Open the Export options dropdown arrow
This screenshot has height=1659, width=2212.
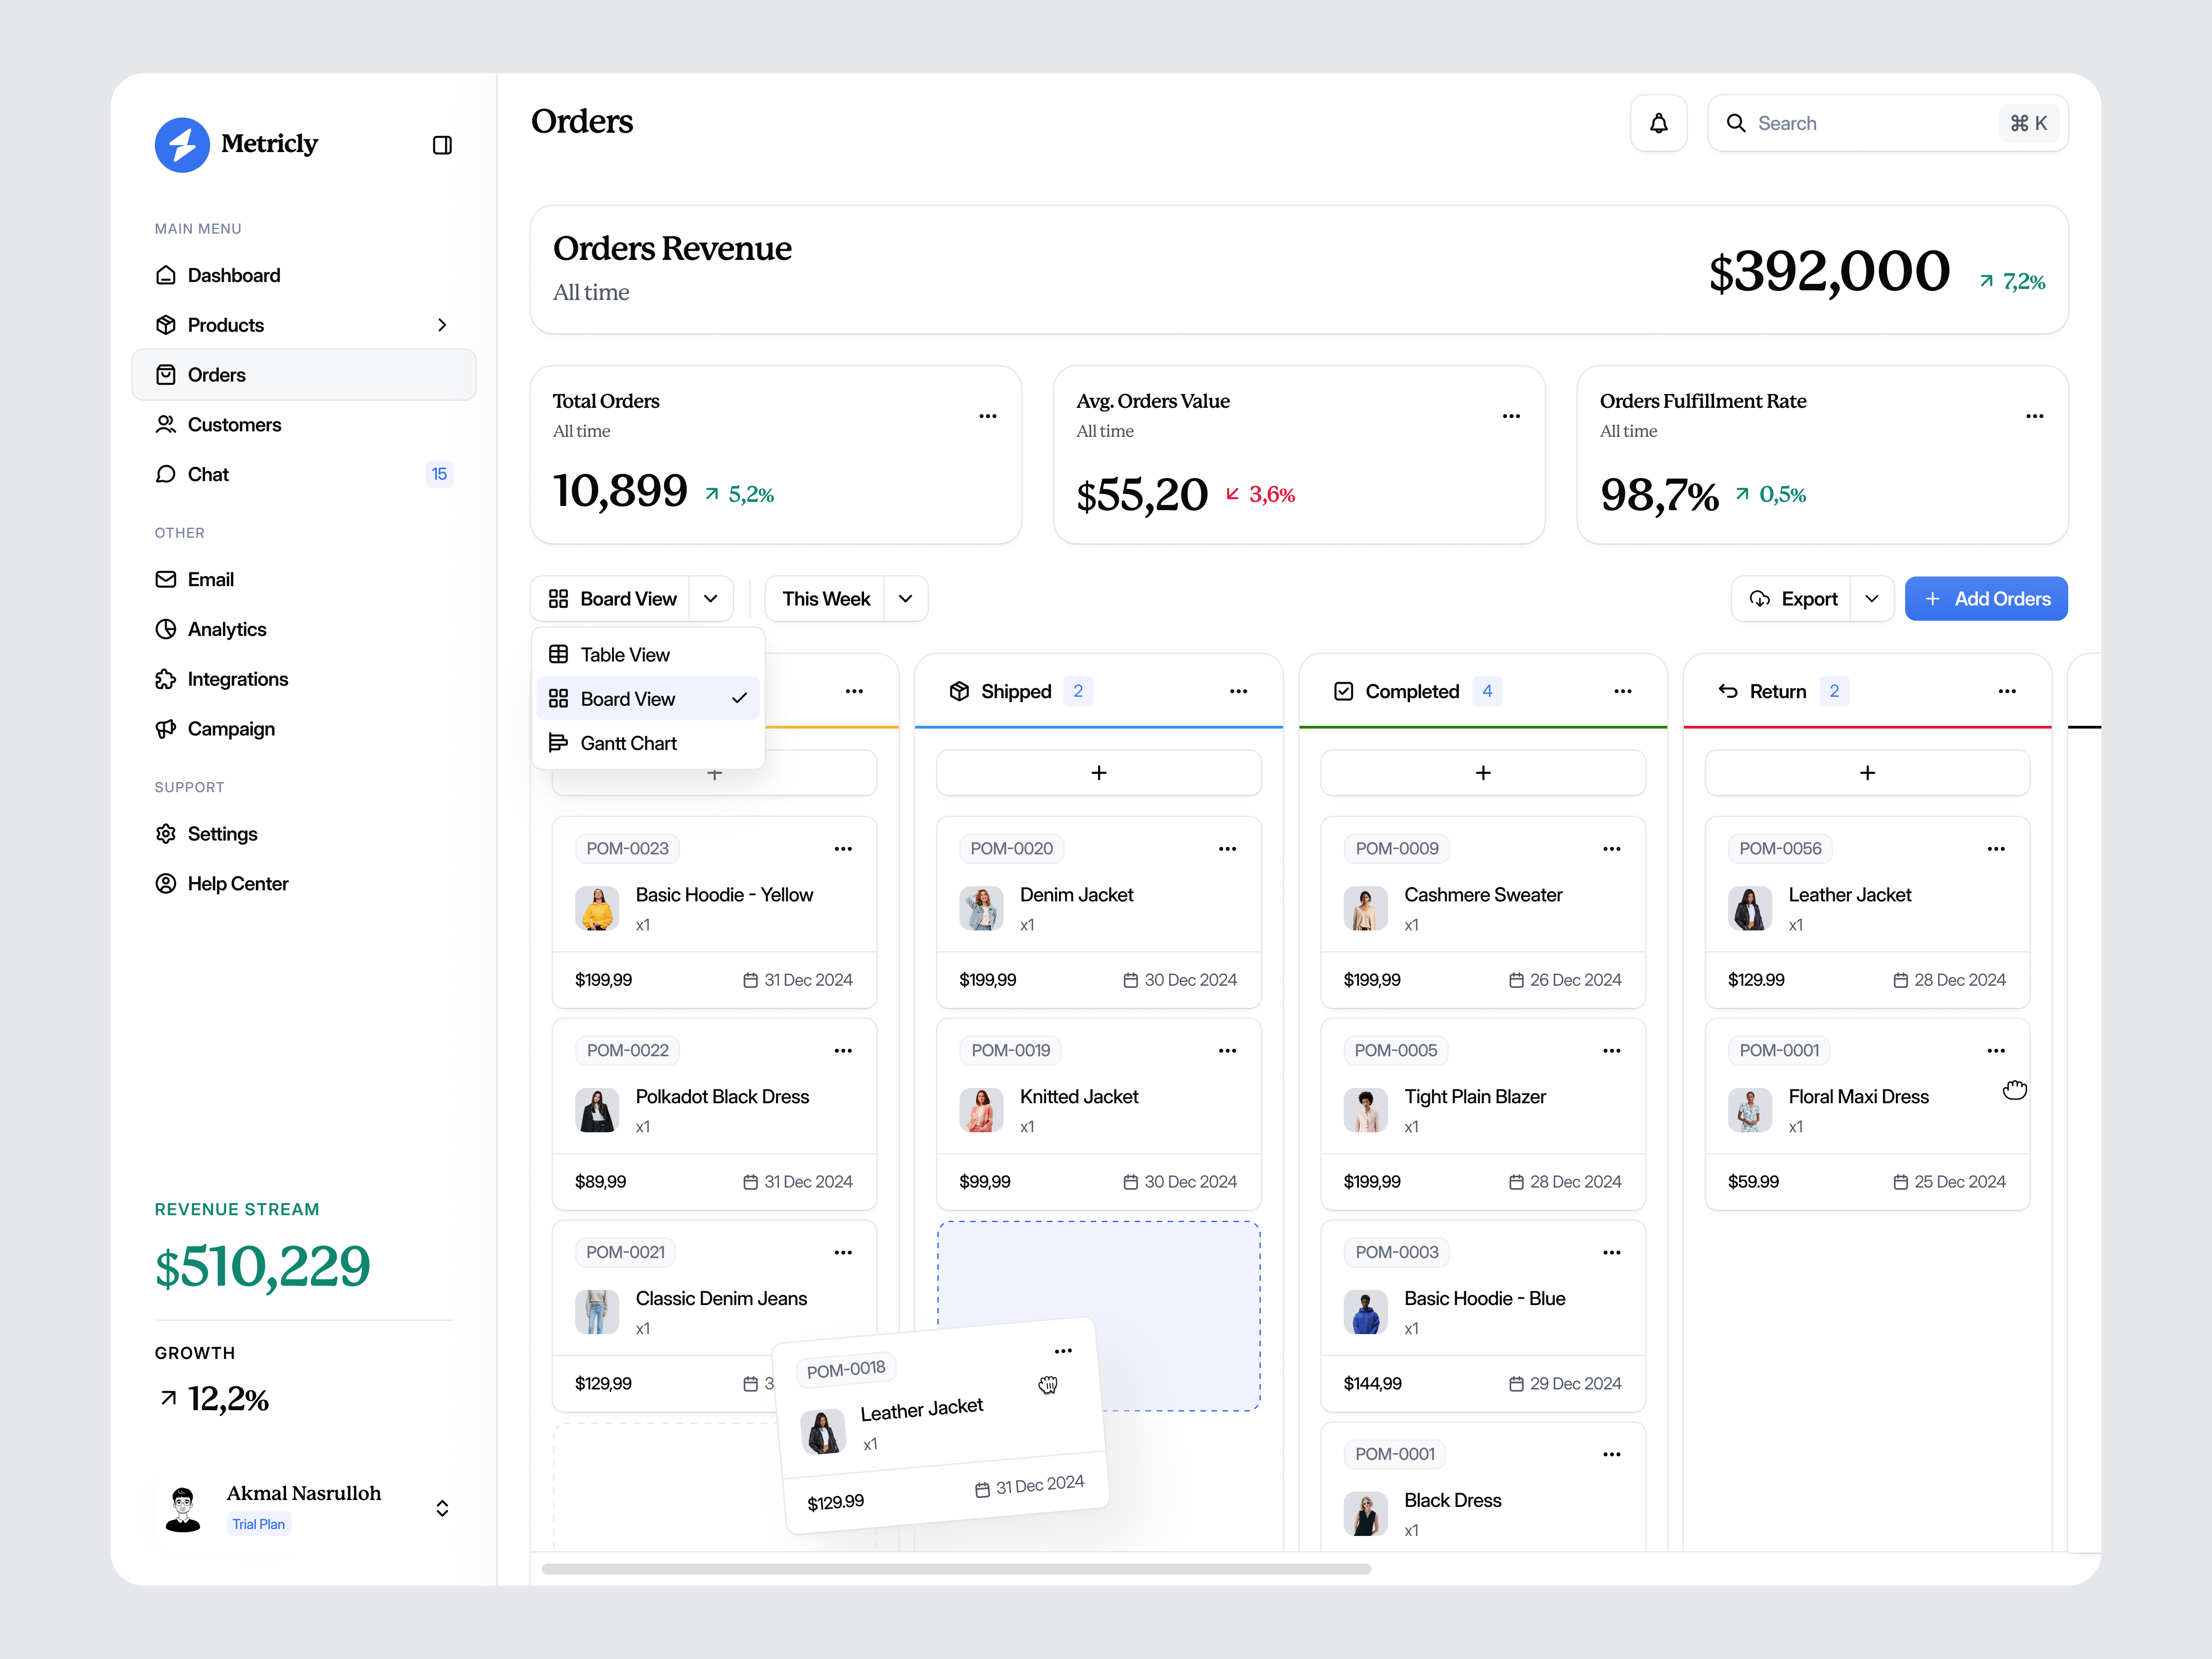point(1873,598)
